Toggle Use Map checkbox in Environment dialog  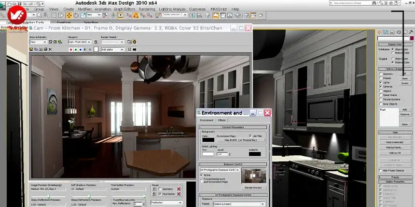tap(251, 136)
